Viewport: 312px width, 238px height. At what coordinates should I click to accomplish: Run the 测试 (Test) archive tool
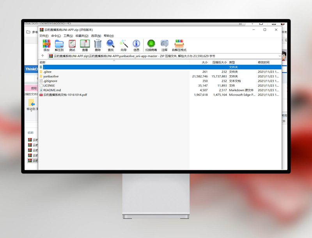click(72, 44)
